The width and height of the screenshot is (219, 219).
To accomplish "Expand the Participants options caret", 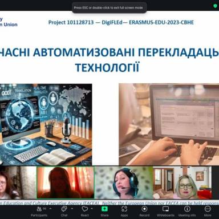I will coord(51,209).
